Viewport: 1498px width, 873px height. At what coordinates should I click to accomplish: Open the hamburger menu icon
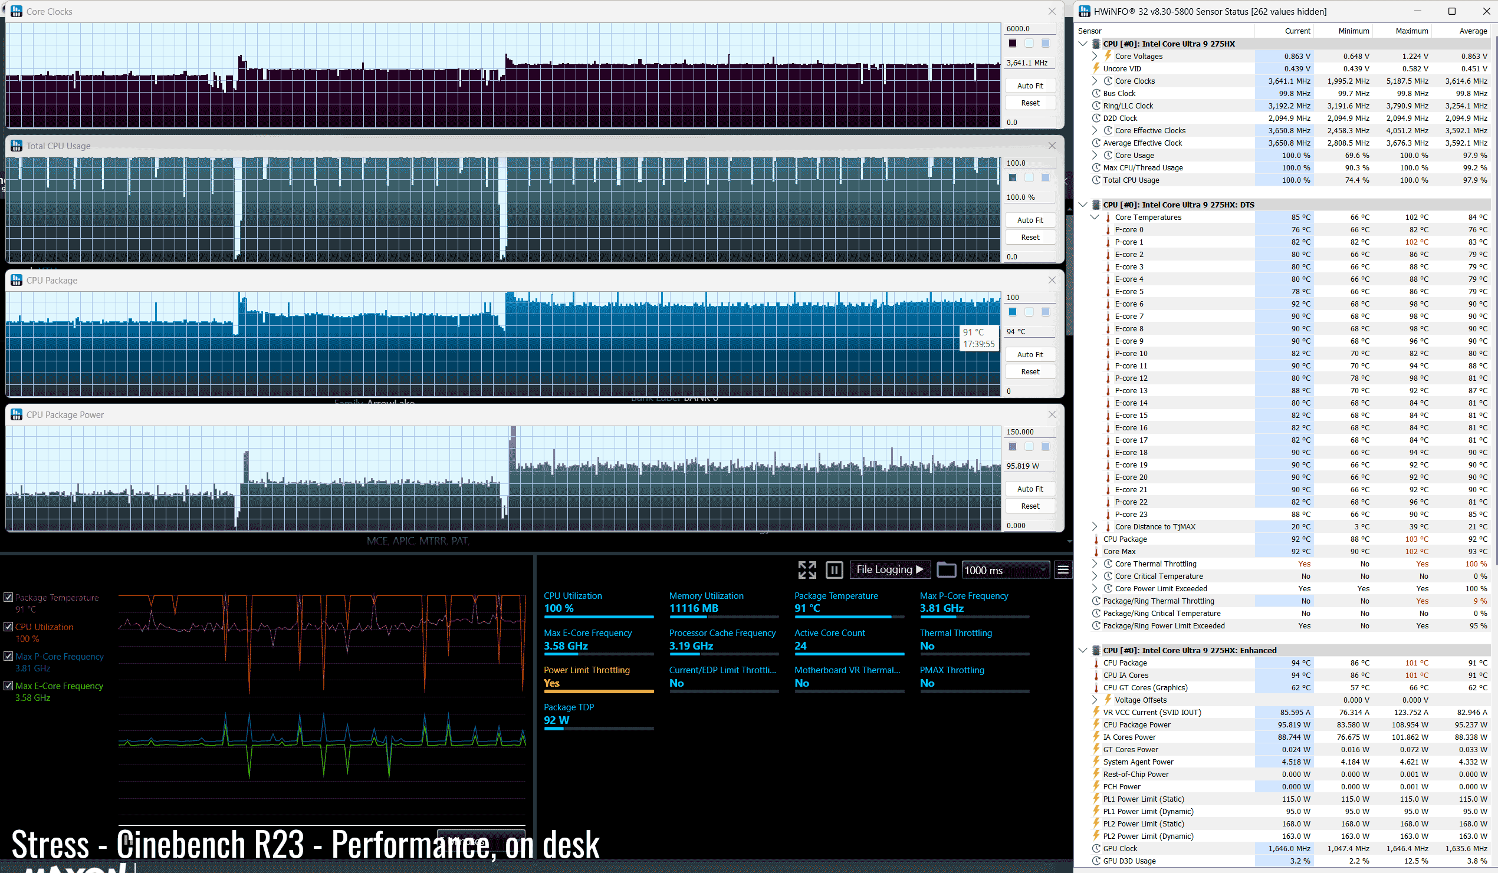(x=1063, y=570)
